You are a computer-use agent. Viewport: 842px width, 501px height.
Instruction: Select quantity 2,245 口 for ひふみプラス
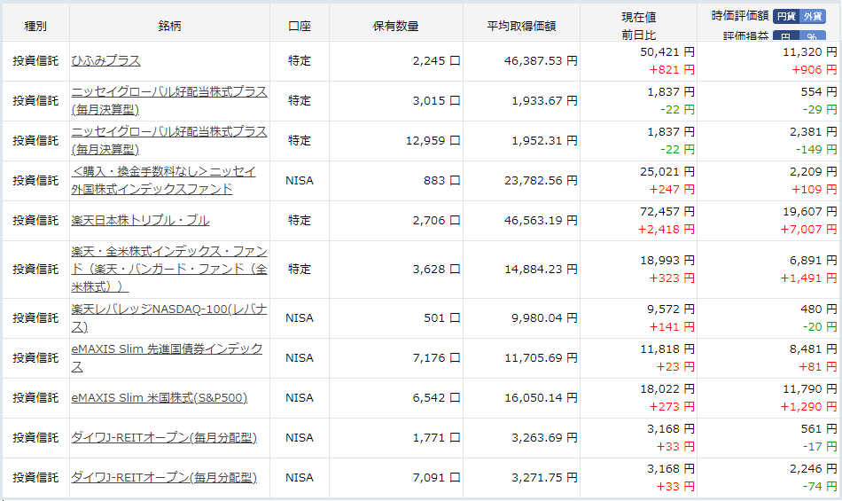[x=437, y=60]
